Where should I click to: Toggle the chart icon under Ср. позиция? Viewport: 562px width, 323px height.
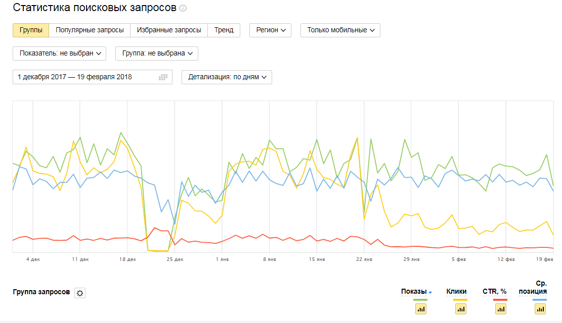(540, 309)
